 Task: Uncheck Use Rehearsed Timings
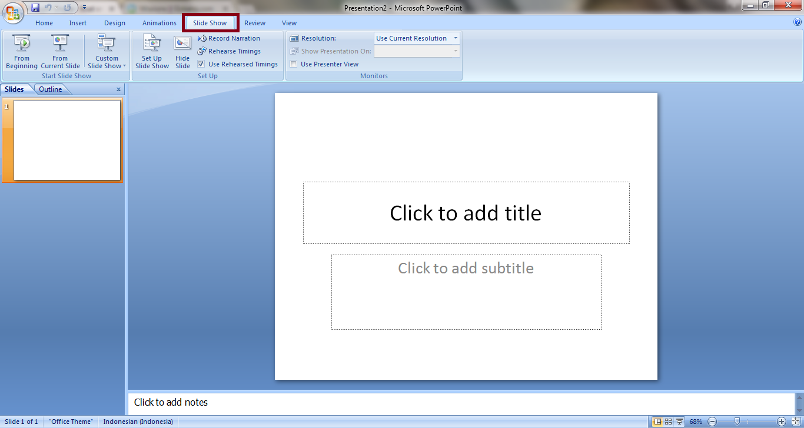click(x=201, y=64)
